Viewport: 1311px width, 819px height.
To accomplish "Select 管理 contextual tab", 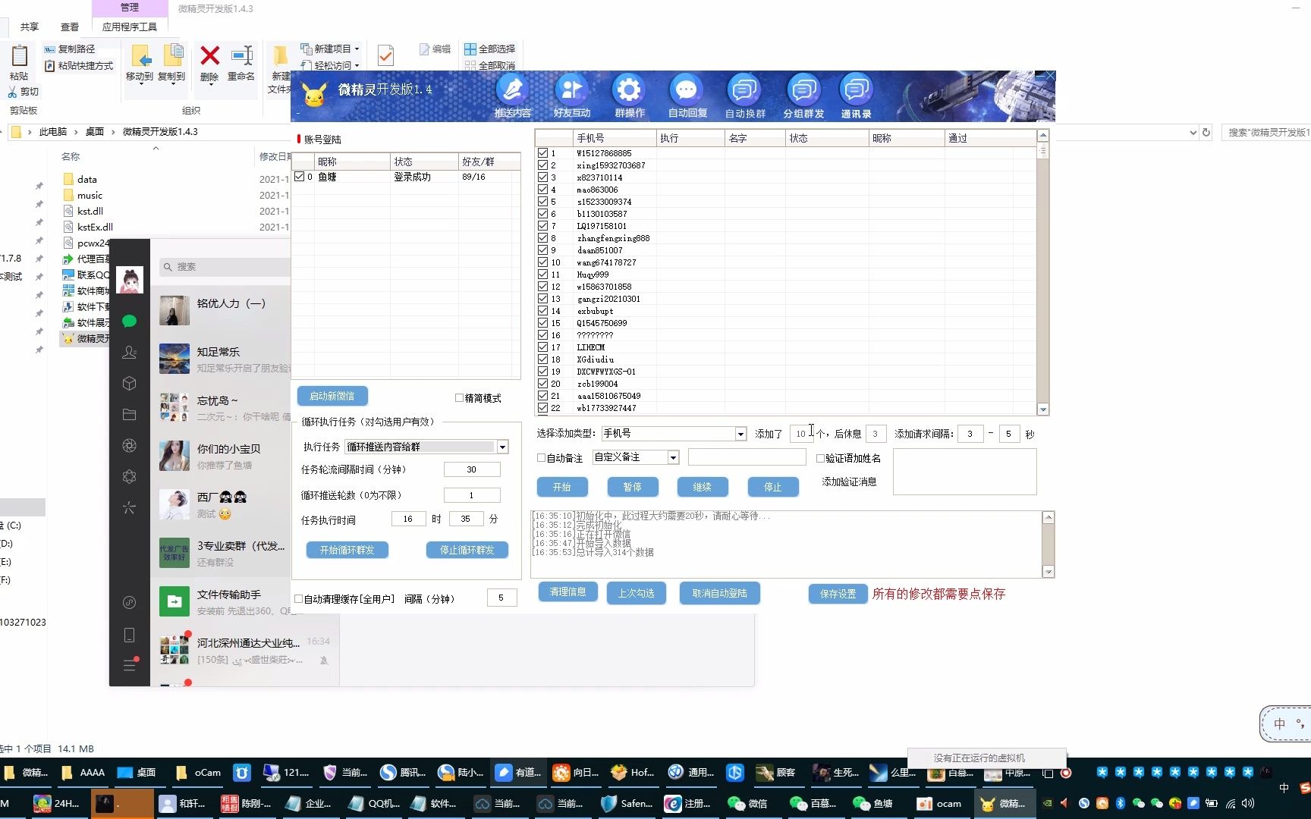I will click(130, 8).
